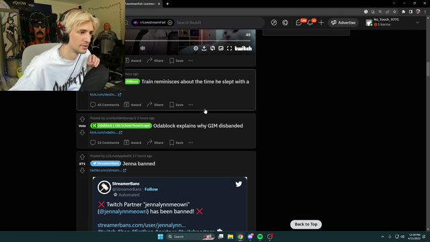Click Back to Top button
The width and height of the screenshot is (430, 242).
306,224
